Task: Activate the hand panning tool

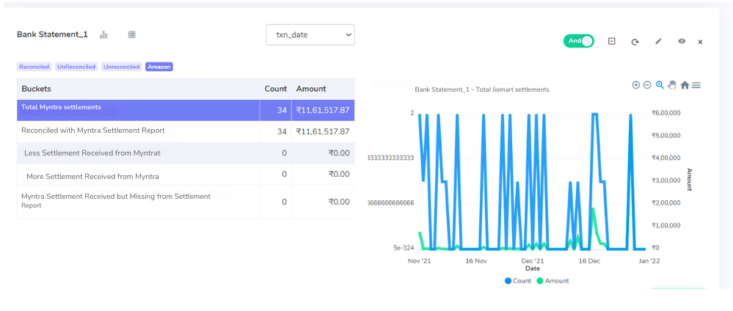Action: point(672,85)
